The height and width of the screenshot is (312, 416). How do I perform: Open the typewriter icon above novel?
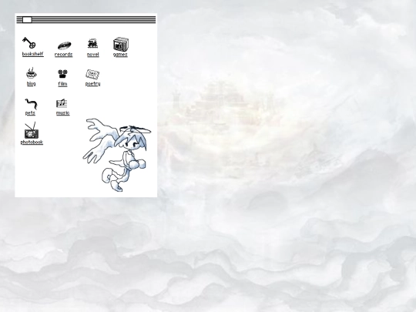92,43
